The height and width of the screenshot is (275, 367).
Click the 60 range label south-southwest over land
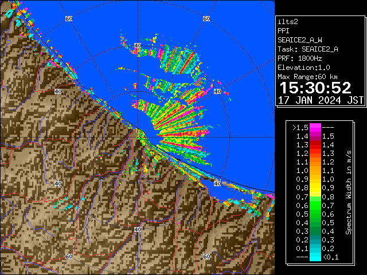point(69,256)
